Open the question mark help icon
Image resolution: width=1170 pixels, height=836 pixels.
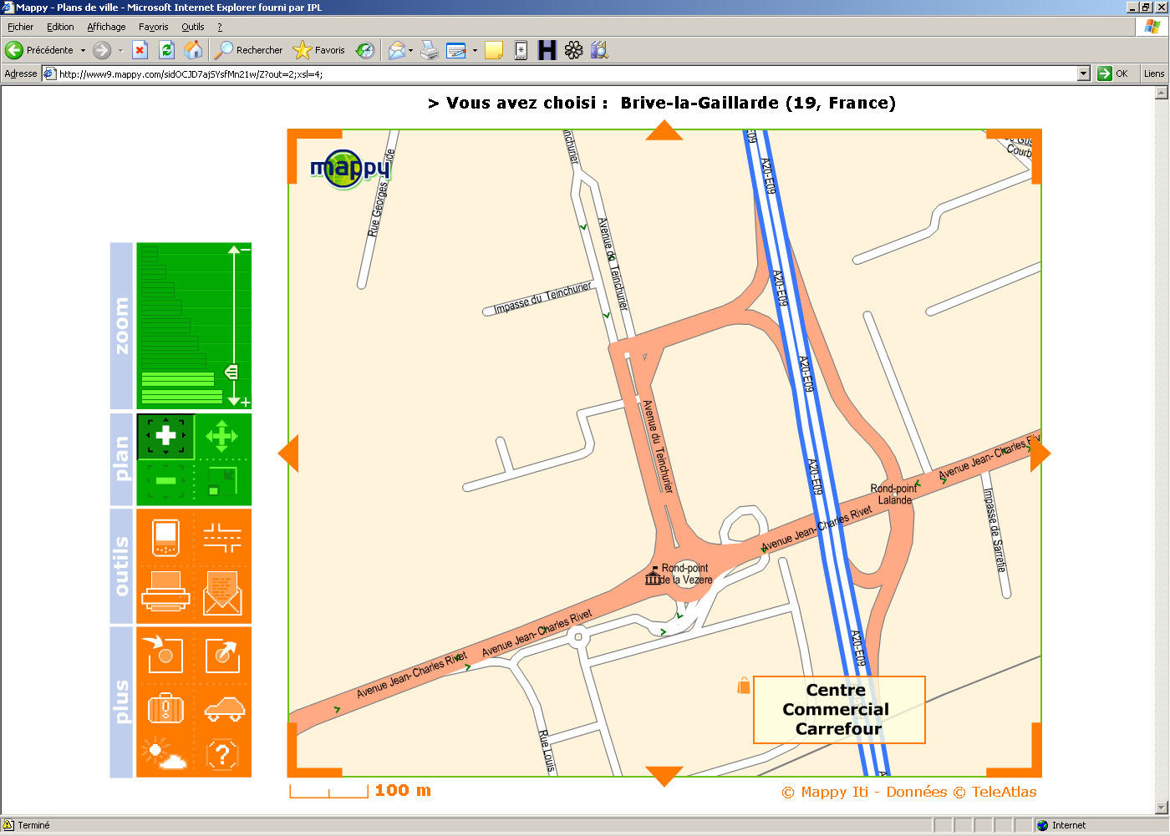222,755
